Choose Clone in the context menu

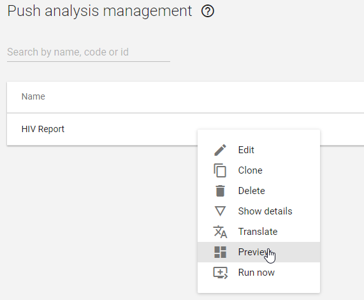259,170
